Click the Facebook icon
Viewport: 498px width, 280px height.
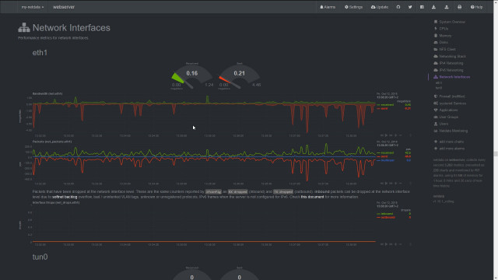[x=422, y=7]
